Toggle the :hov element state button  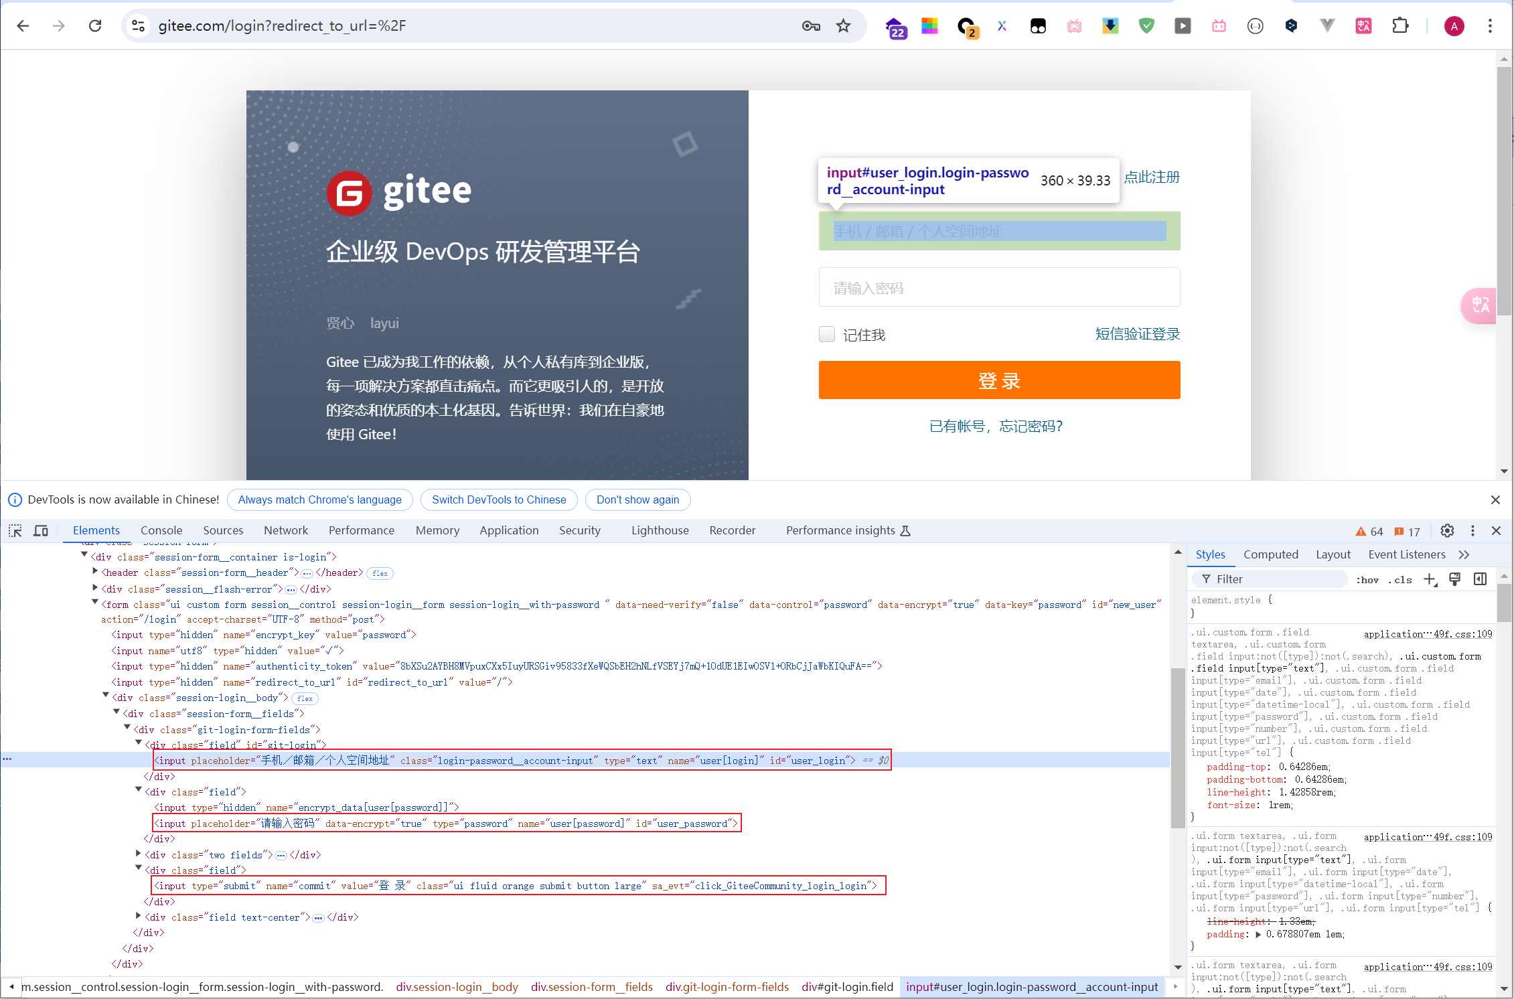tap(1367, 580)
